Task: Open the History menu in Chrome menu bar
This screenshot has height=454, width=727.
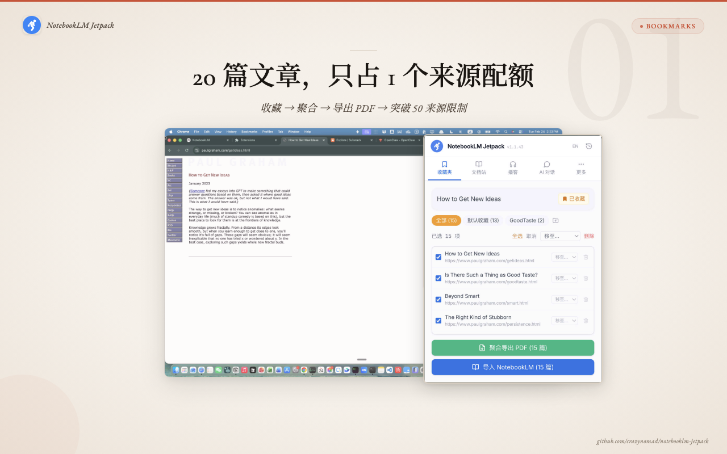Action: [231, 132]
